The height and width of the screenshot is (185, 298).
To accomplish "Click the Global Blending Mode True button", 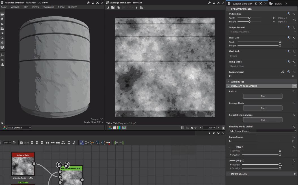I will click(263, 120).
